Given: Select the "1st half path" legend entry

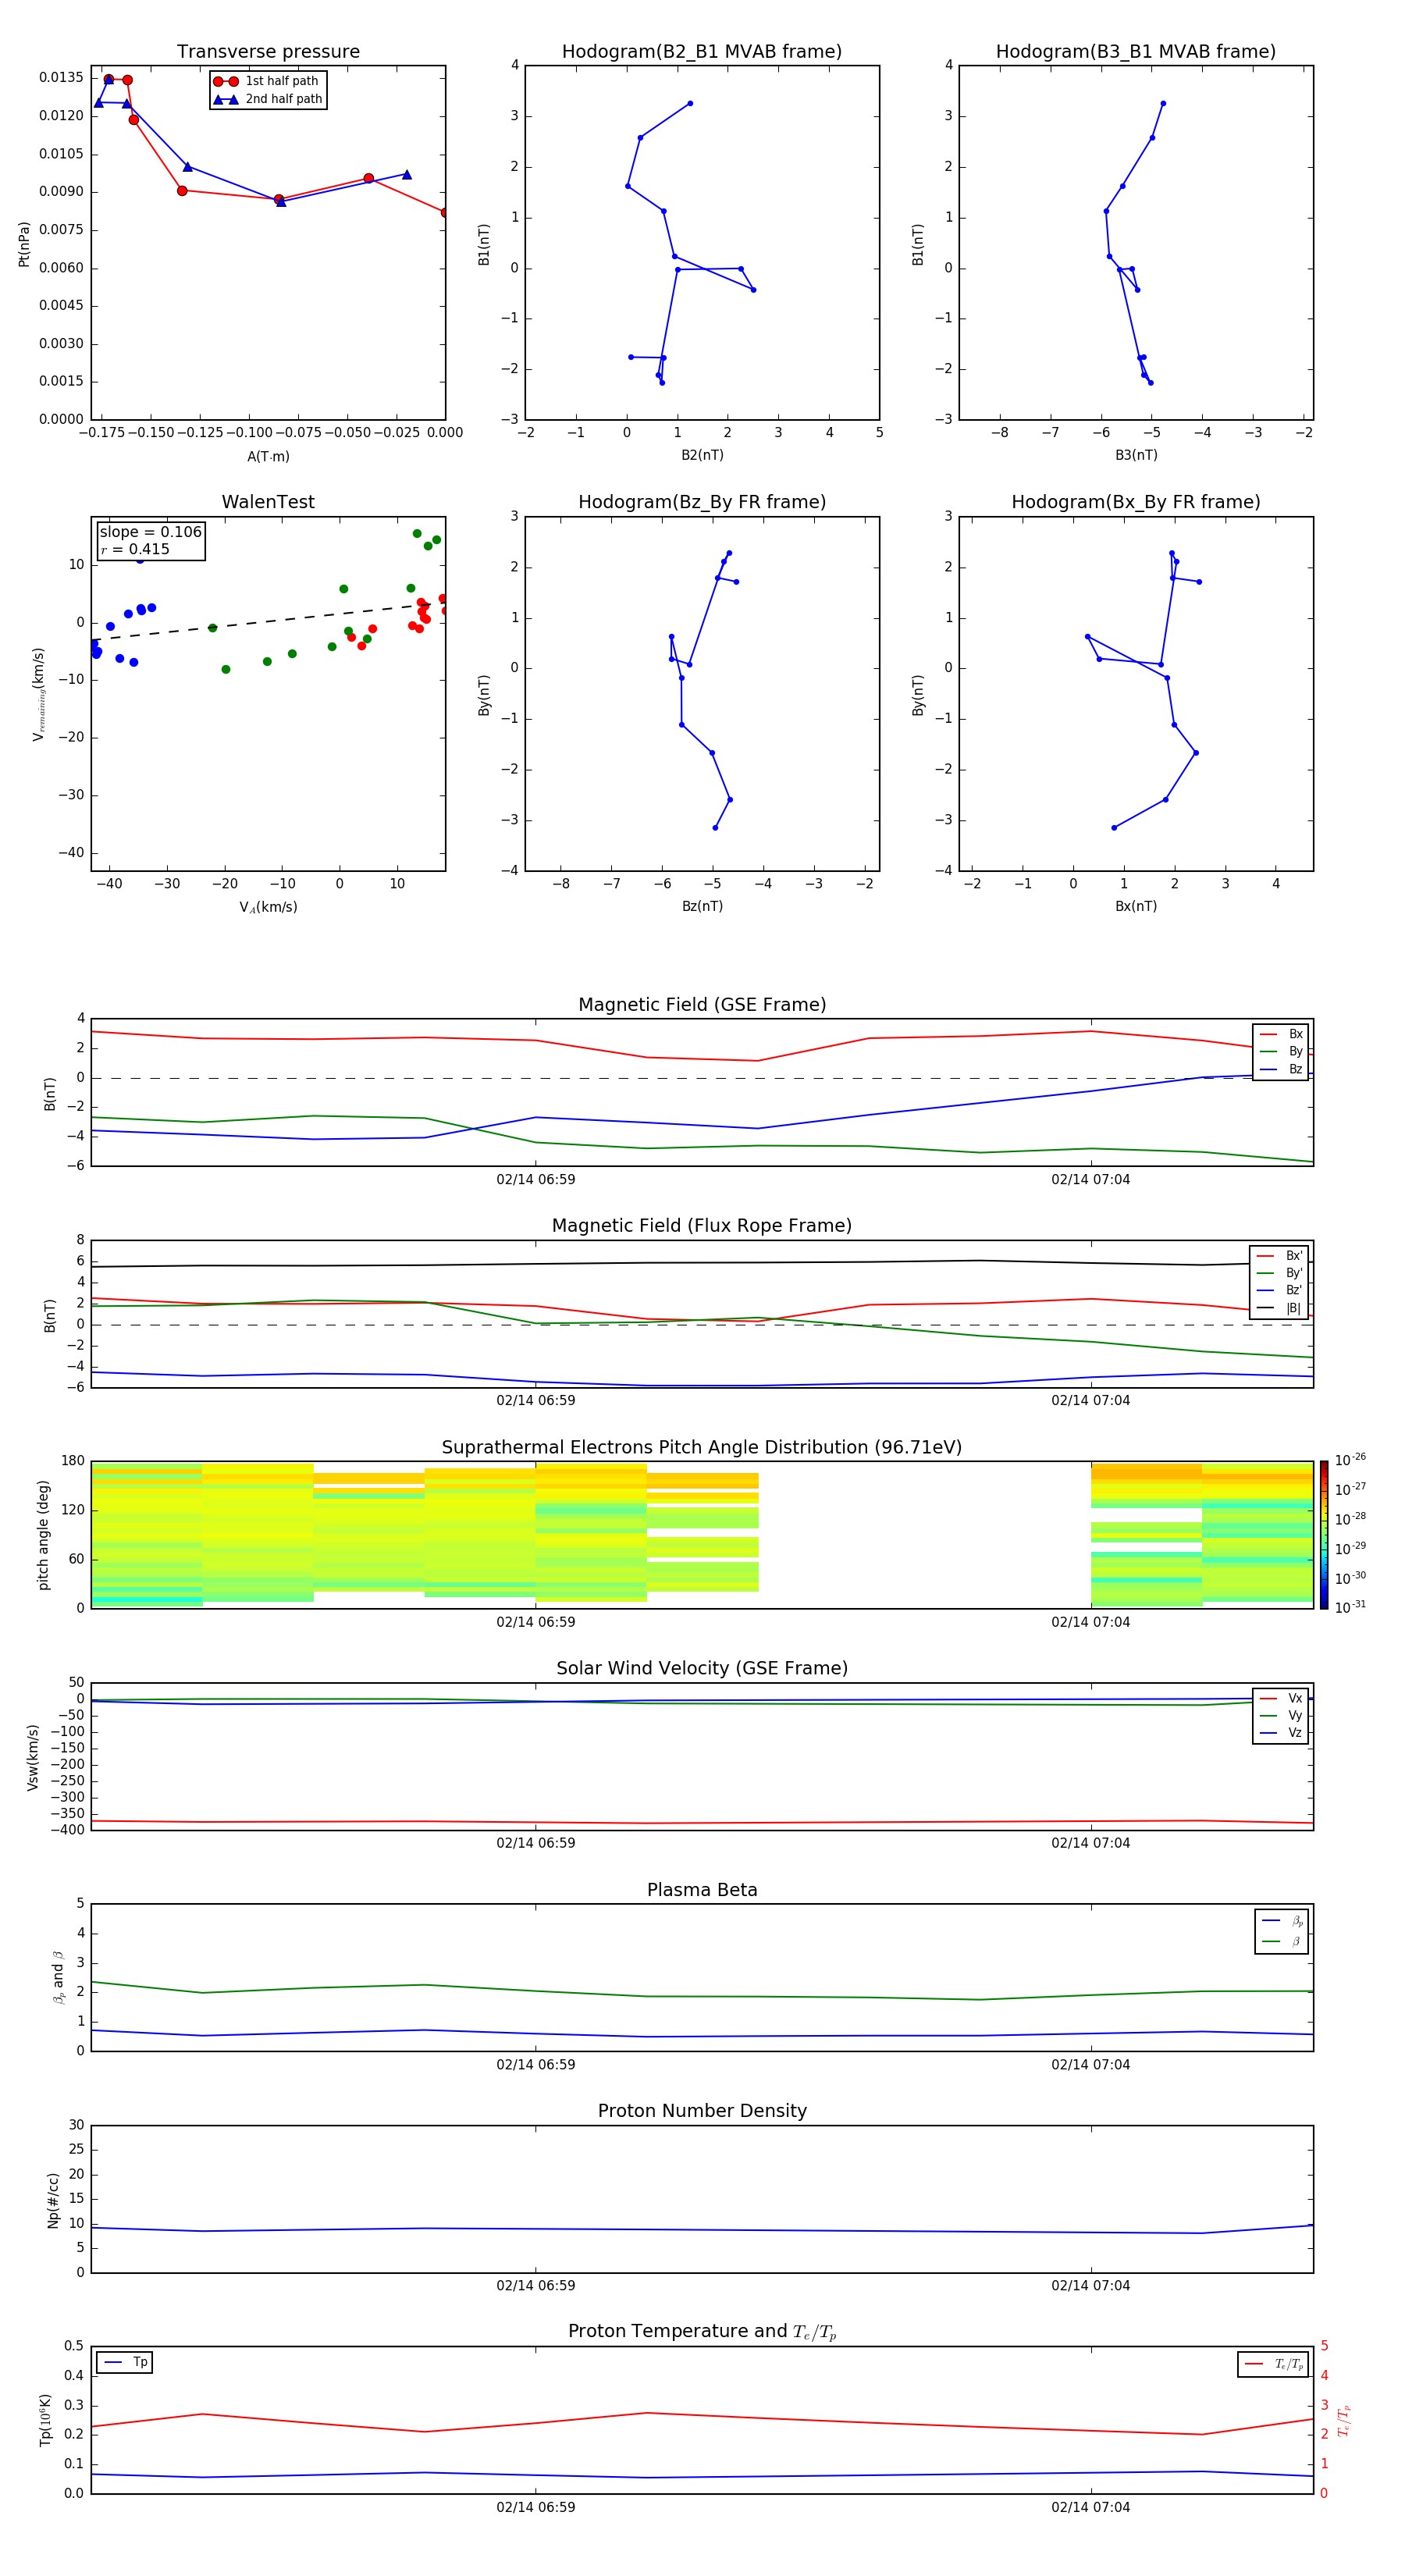Looking at the screenshot, I should tap(266, 81).
